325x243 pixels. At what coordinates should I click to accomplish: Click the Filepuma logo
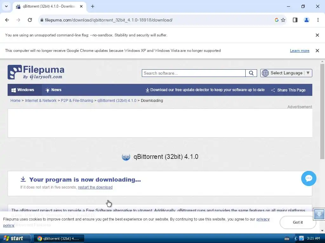[x=36, y=72]
